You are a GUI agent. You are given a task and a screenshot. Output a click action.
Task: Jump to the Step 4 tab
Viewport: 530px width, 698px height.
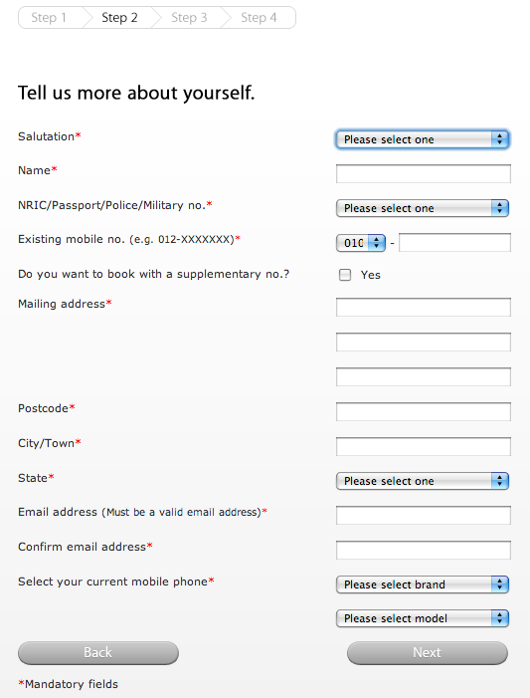pos(259,17)
